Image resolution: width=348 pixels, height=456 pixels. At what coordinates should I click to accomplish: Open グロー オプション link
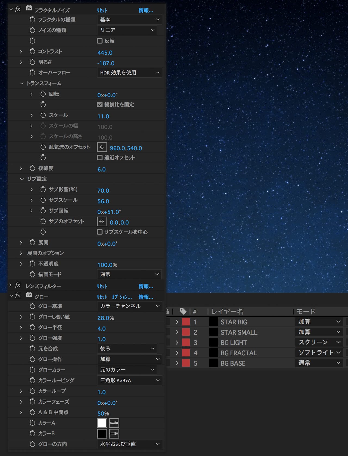pyautogui.click(x=122, y=297)
